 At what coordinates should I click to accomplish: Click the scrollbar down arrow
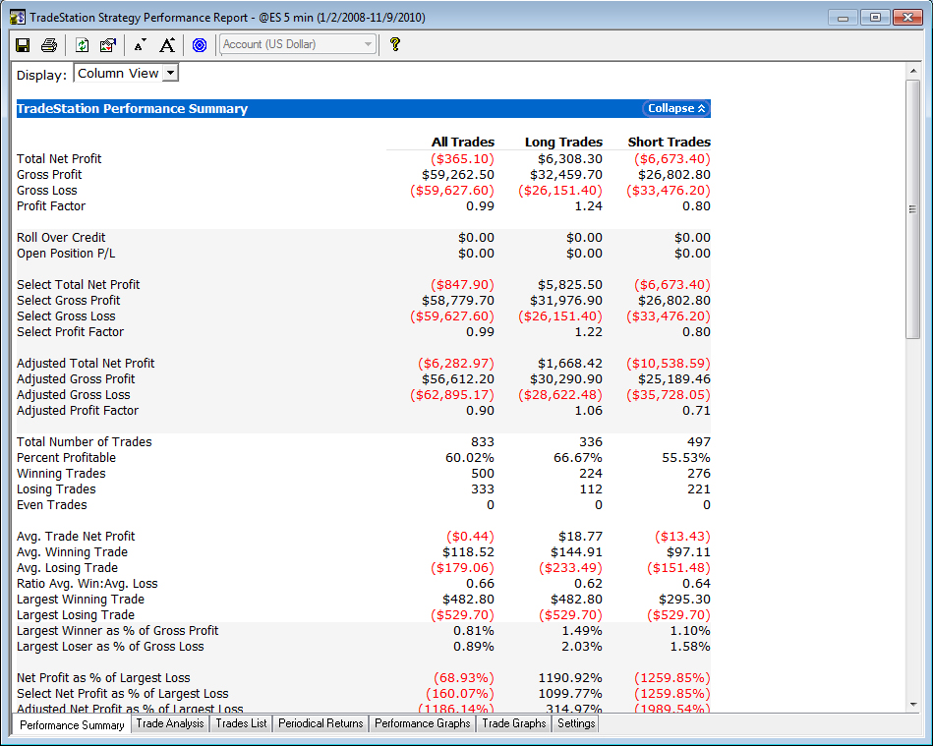(x=912, y=705)
